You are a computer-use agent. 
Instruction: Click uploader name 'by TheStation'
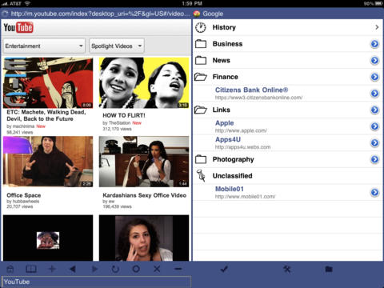click(117, 123)
